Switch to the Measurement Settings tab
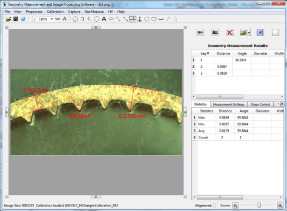Image resolution: width=287 pixels, height=211 pixels. 228,104
